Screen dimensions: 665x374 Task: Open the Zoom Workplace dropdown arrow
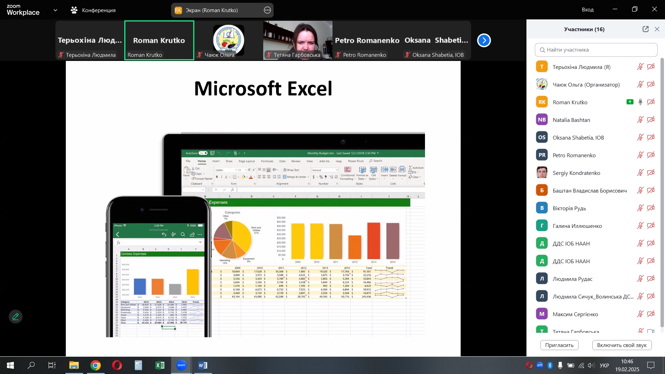[55, 10]
